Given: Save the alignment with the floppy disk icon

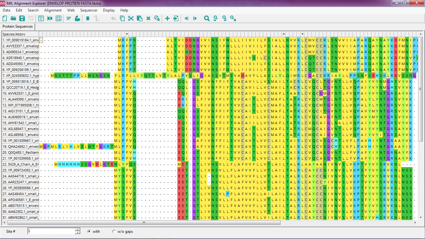Looking at the screenshot, I should [22, 19].
